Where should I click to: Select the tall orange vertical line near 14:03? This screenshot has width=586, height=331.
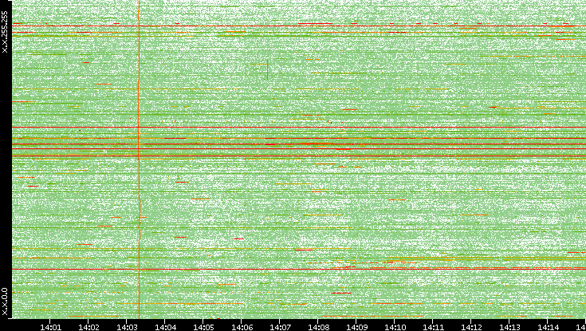click(x=139, y=159)
